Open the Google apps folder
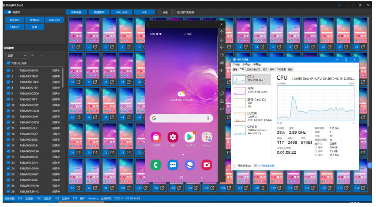This screenshot has height=207, width=376. (207, 137)
